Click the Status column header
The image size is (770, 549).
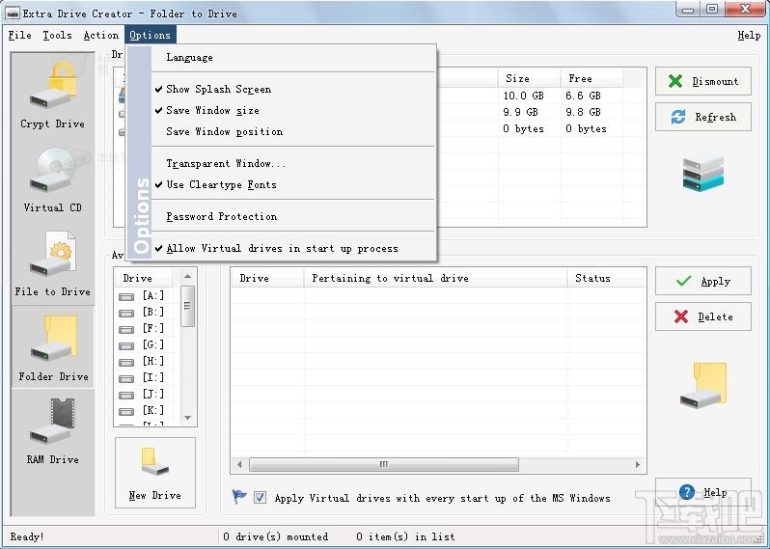(x=607, y=278)
